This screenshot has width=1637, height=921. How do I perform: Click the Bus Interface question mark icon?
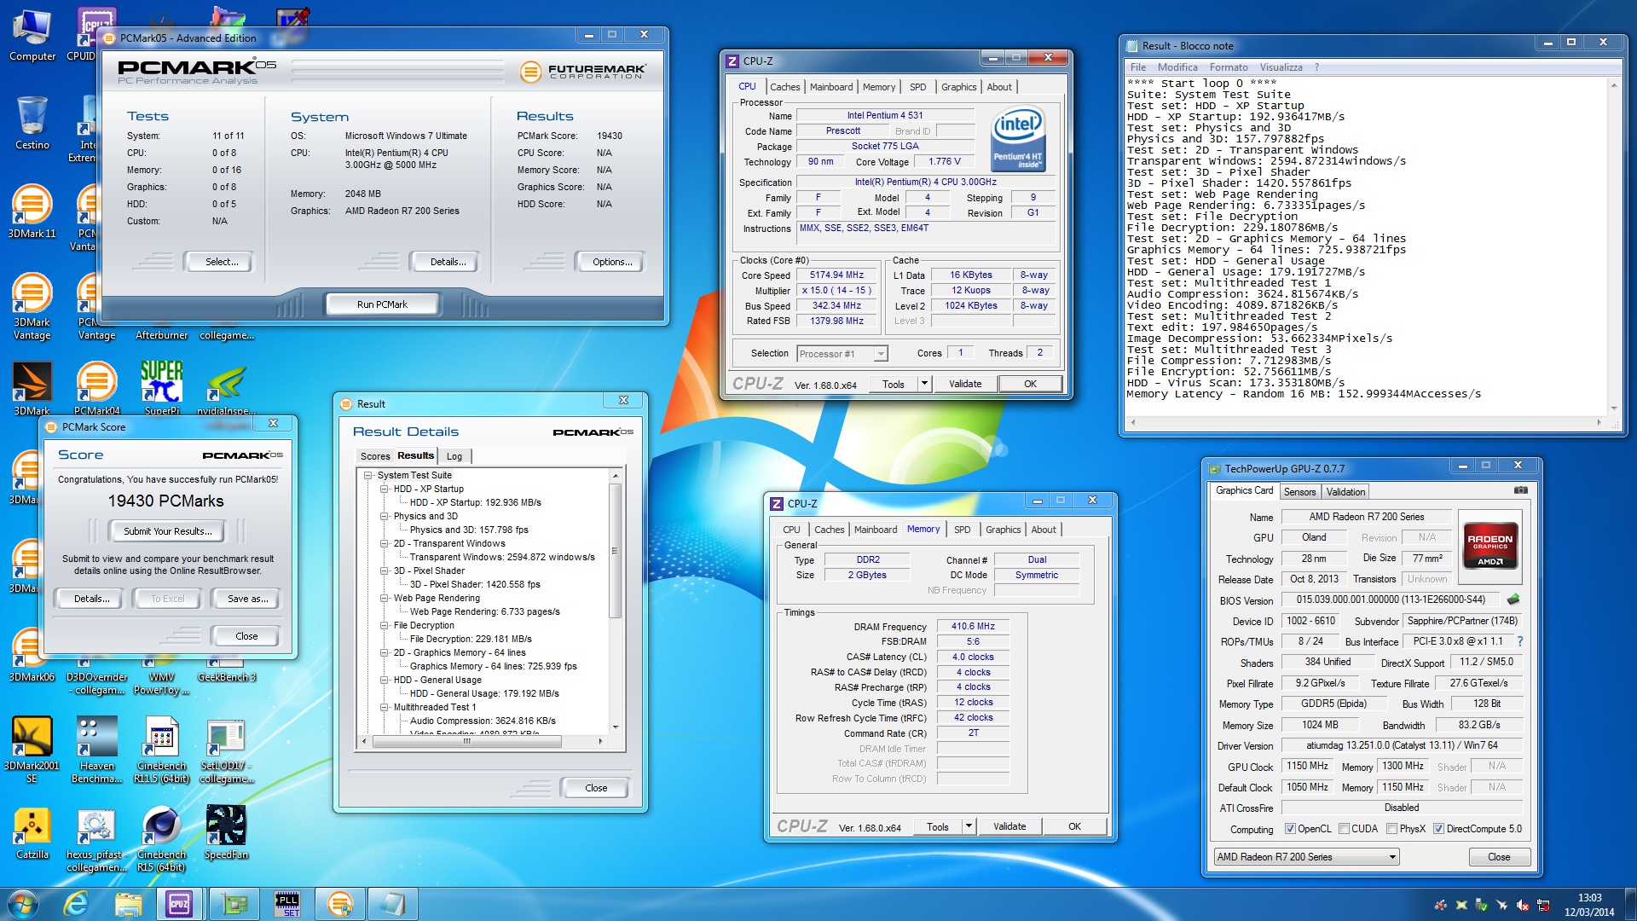[x=1519, y=641]
